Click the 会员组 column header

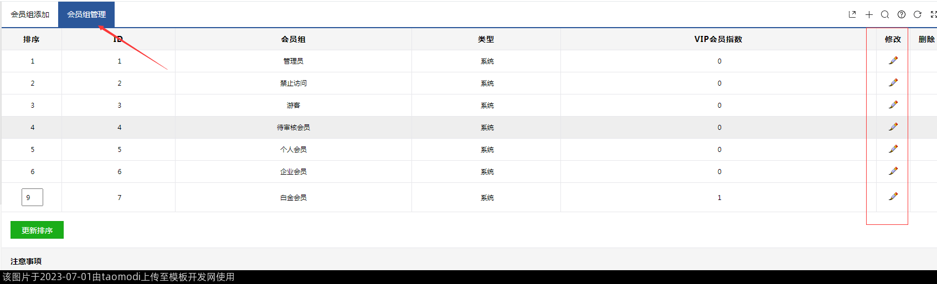pos(293,39)
